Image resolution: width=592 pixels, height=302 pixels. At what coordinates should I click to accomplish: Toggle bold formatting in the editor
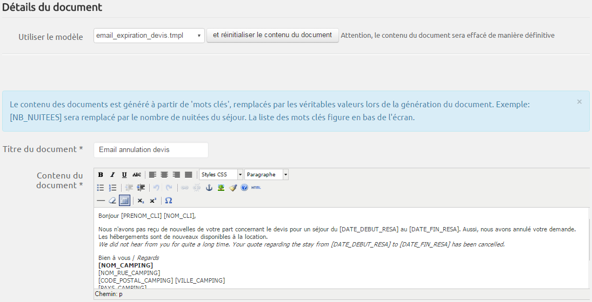[x=101, y=175]
